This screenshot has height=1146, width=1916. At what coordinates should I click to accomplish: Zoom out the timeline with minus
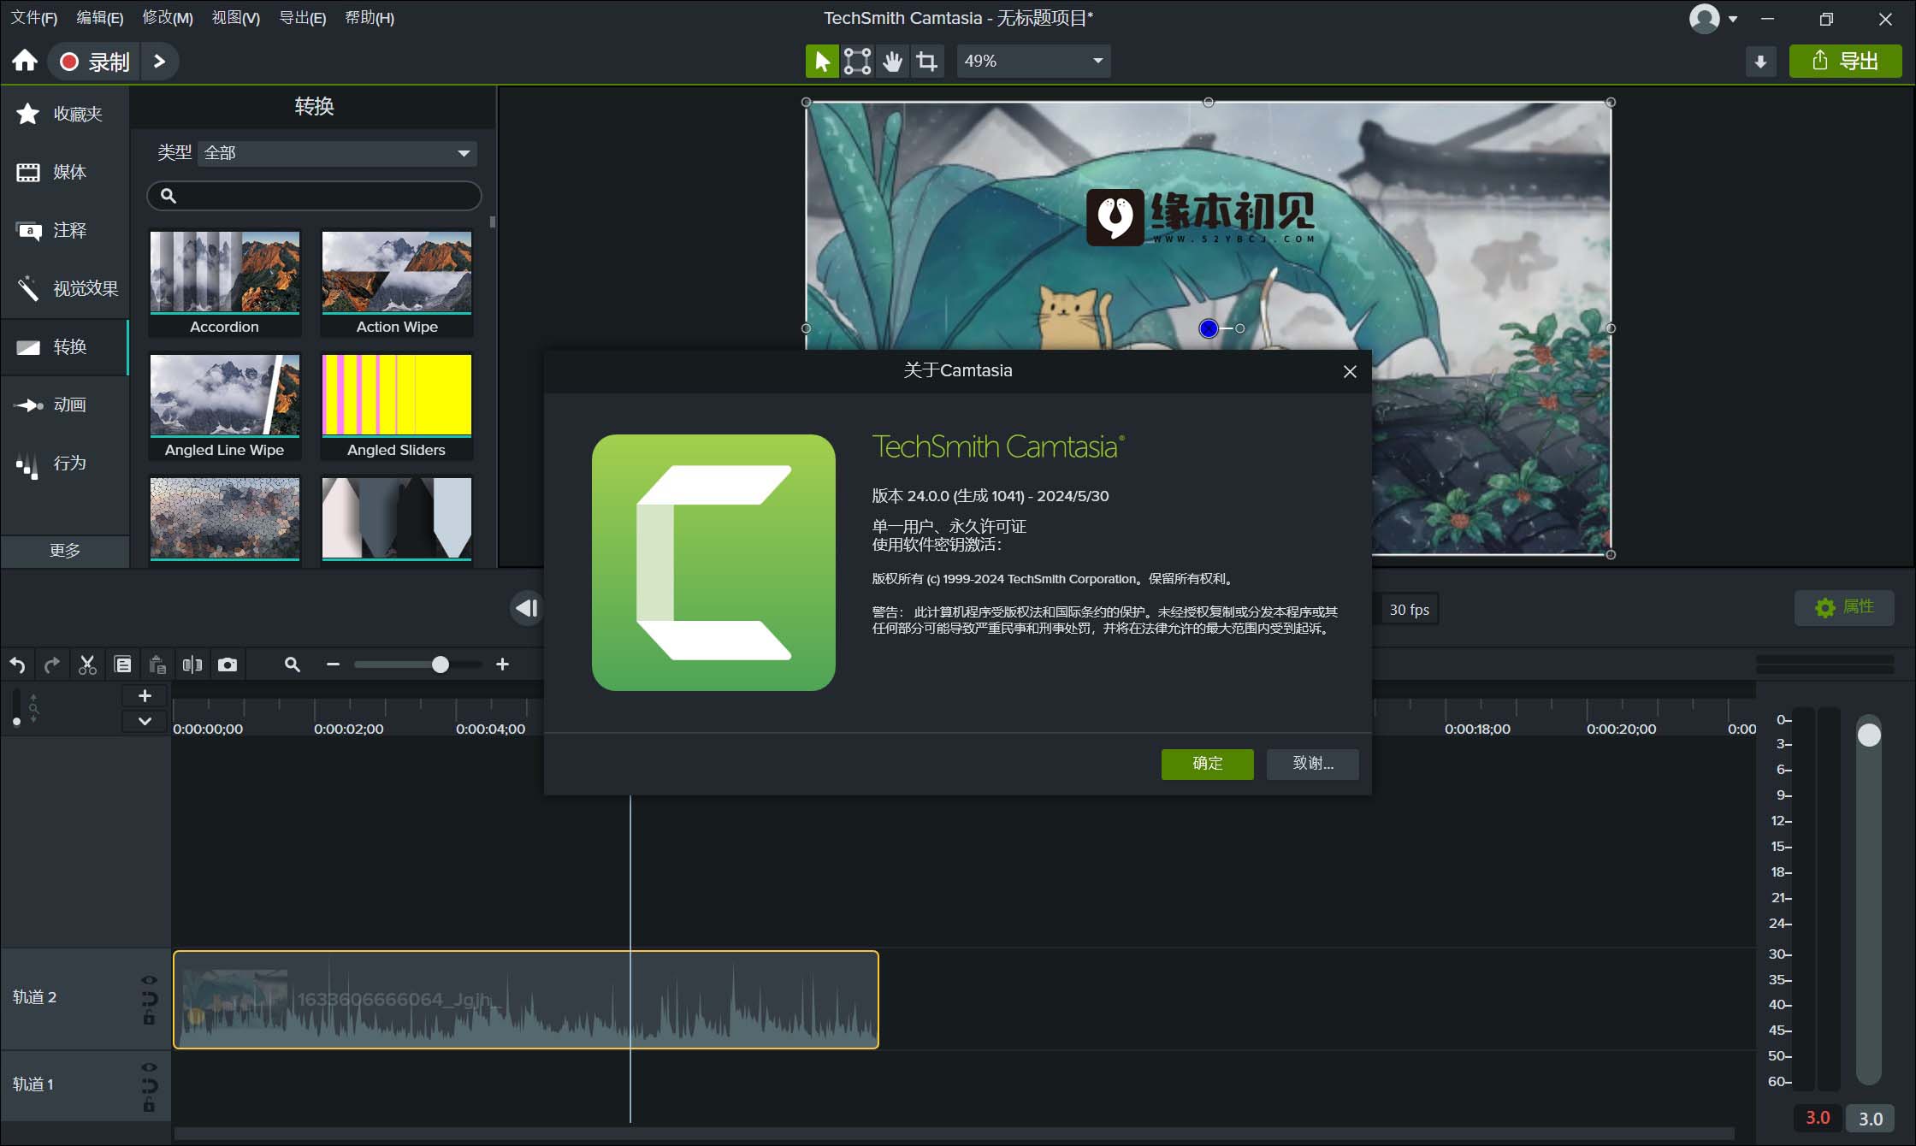coord(334,665)
